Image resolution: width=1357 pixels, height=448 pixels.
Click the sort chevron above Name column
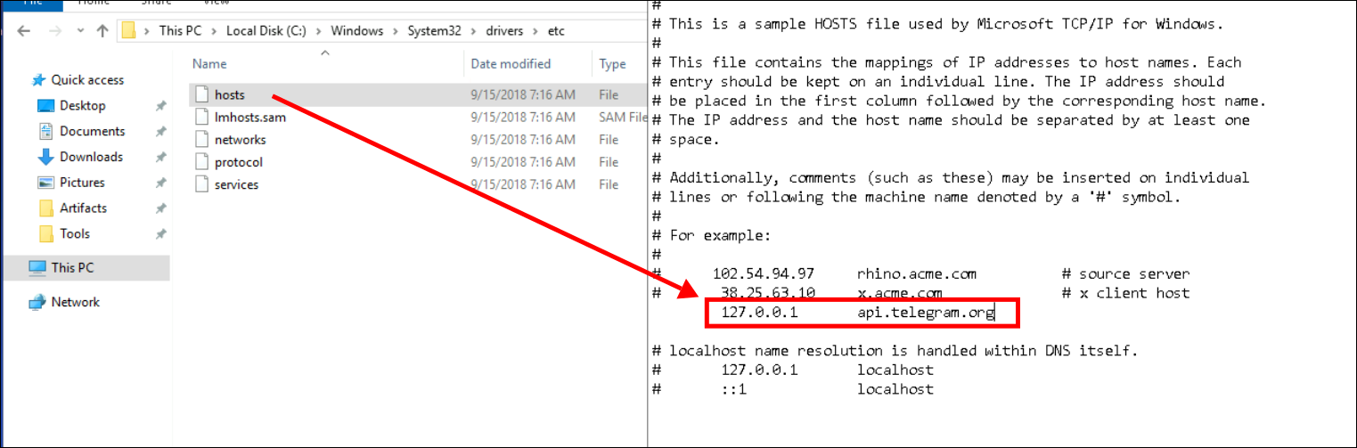click(325, 53)
